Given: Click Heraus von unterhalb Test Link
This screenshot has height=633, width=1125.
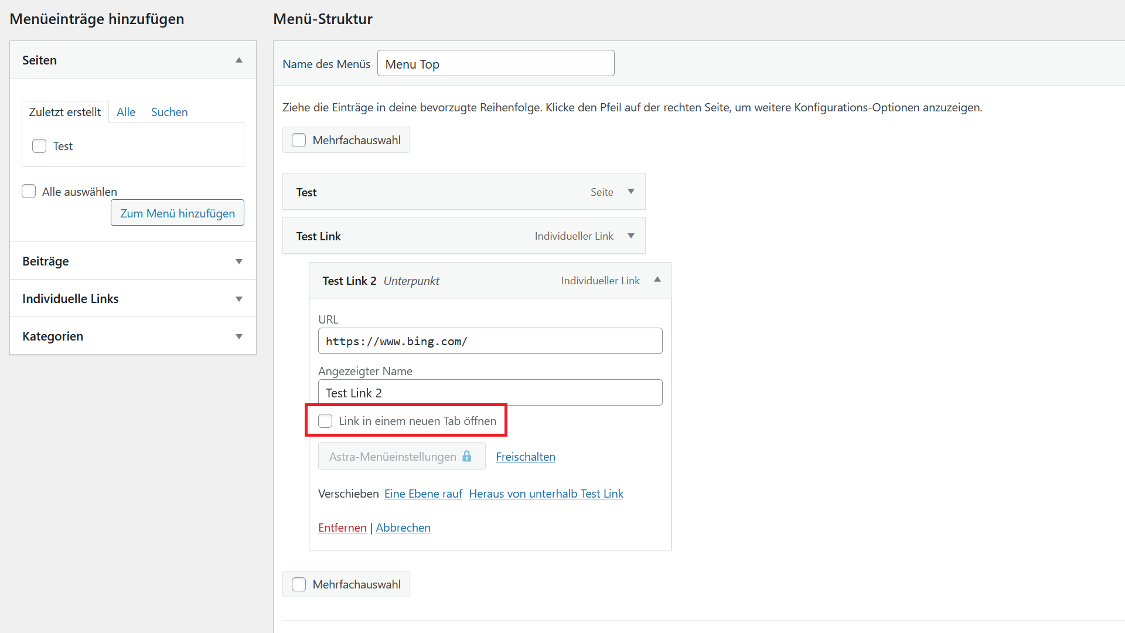Looking at the screenshot, I should 546,494.
